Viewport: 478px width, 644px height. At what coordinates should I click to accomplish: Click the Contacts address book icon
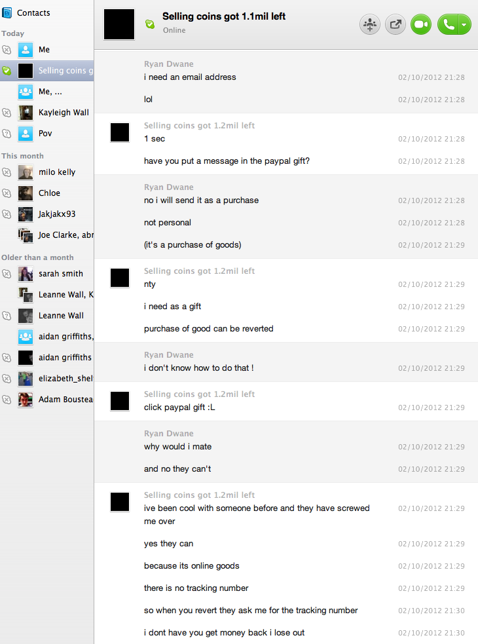click(7, 12)
